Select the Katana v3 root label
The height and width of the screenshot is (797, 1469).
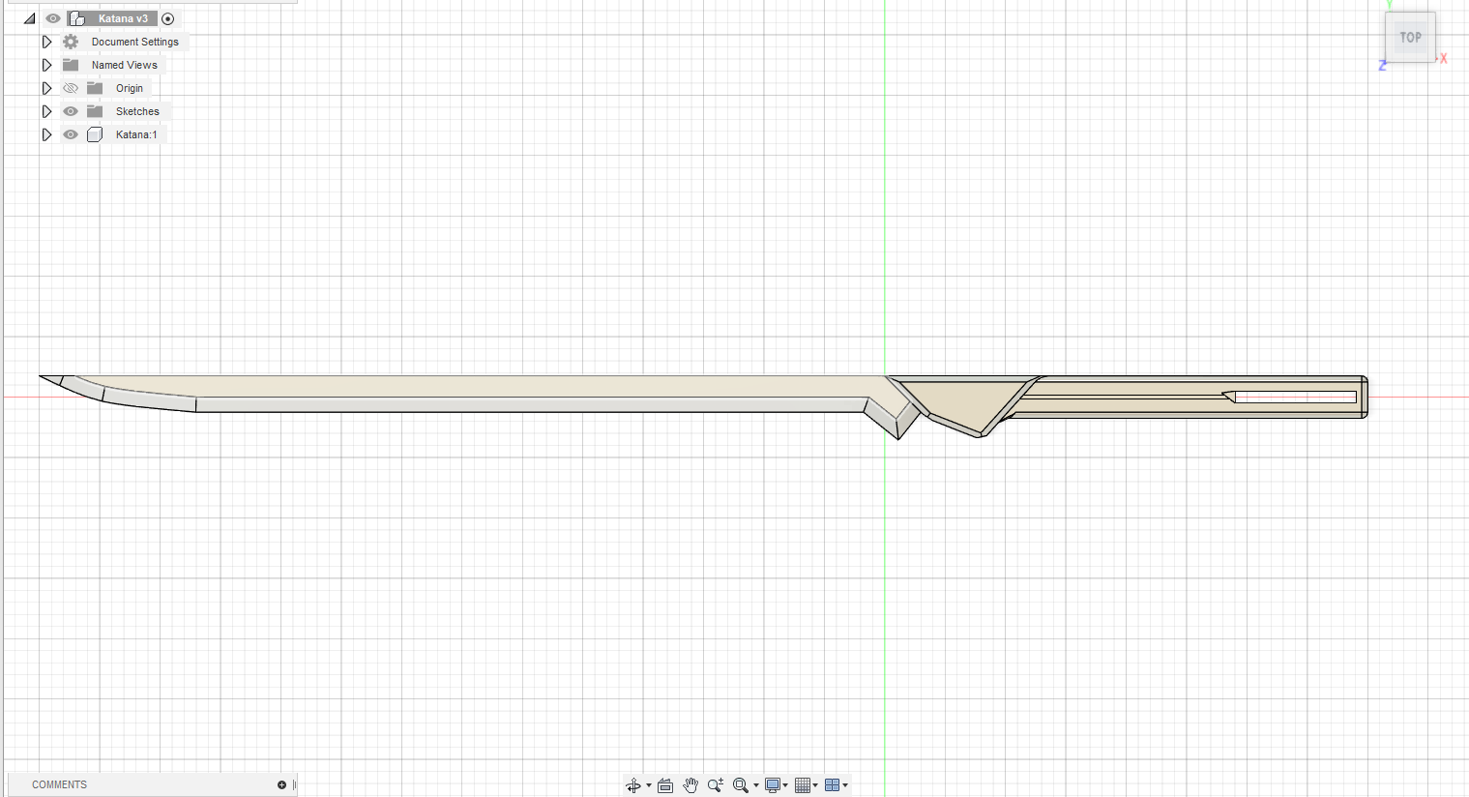point(123,18)
